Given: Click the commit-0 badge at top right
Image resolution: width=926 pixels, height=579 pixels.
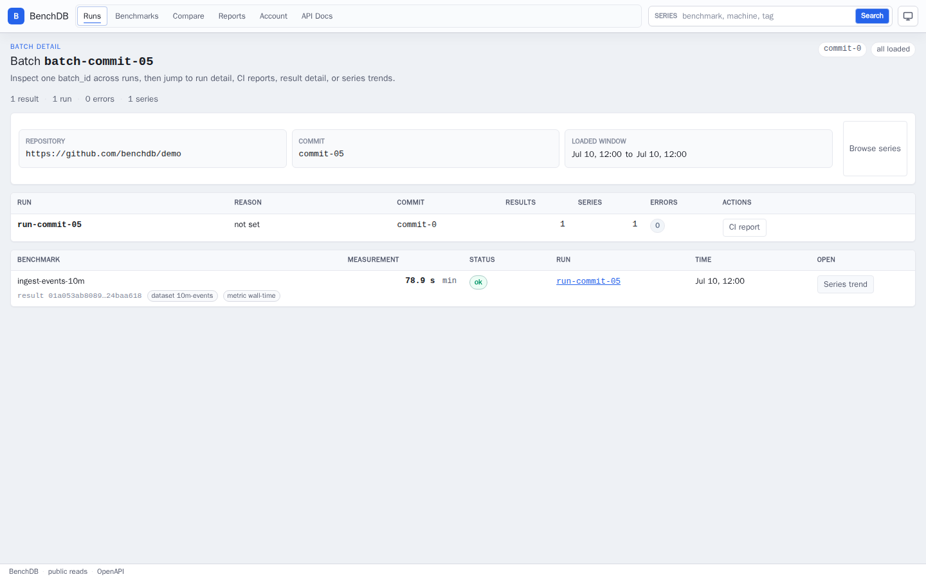Looking at the screenshot, I should pos(842,49).
